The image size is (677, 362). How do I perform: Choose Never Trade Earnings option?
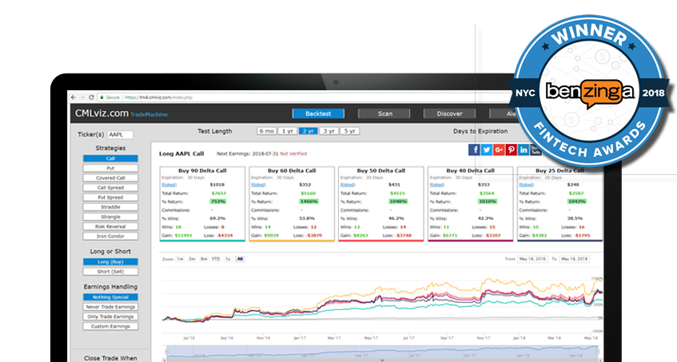pyautogui.click(x=110, y=307)
